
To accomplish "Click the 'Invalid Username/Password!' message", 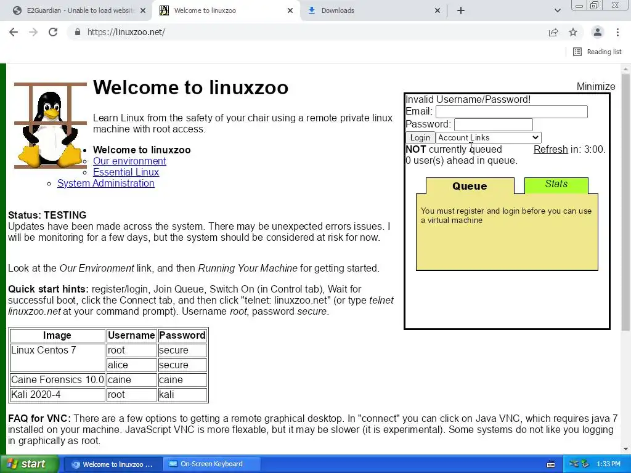I will (x=468, y=99).
